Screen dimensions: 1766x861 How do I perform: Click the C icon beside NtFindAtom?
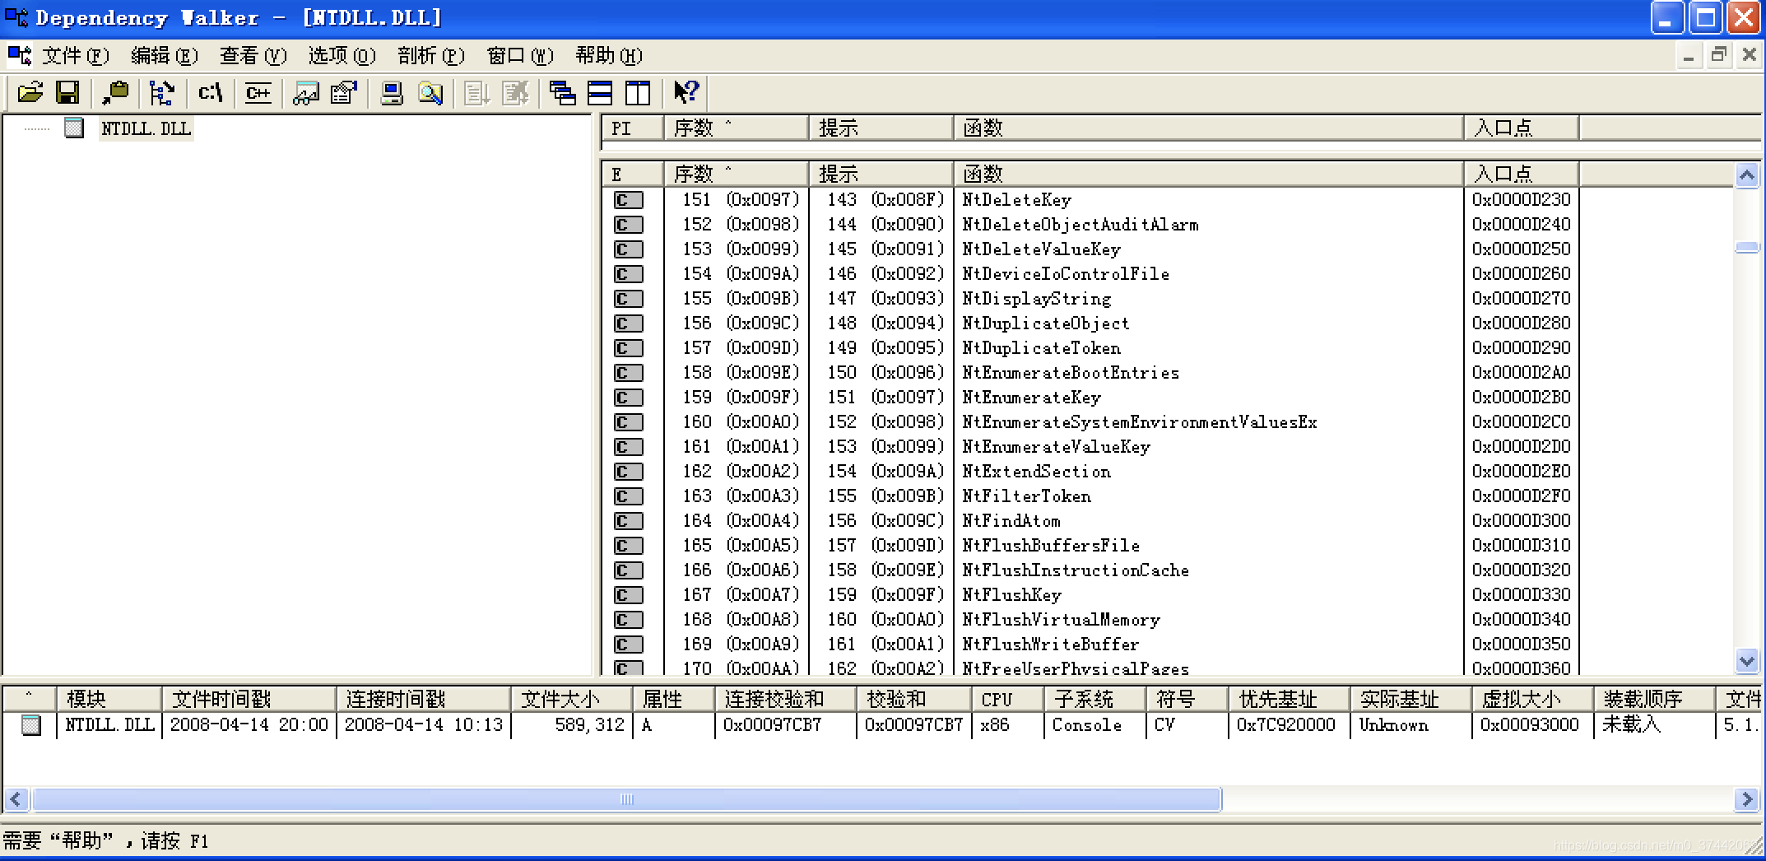tap(628, 521)
